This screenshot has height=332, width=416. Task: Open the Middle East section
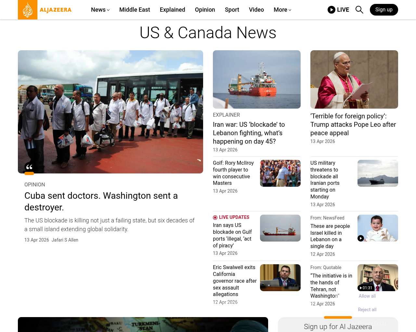(135, 10)
